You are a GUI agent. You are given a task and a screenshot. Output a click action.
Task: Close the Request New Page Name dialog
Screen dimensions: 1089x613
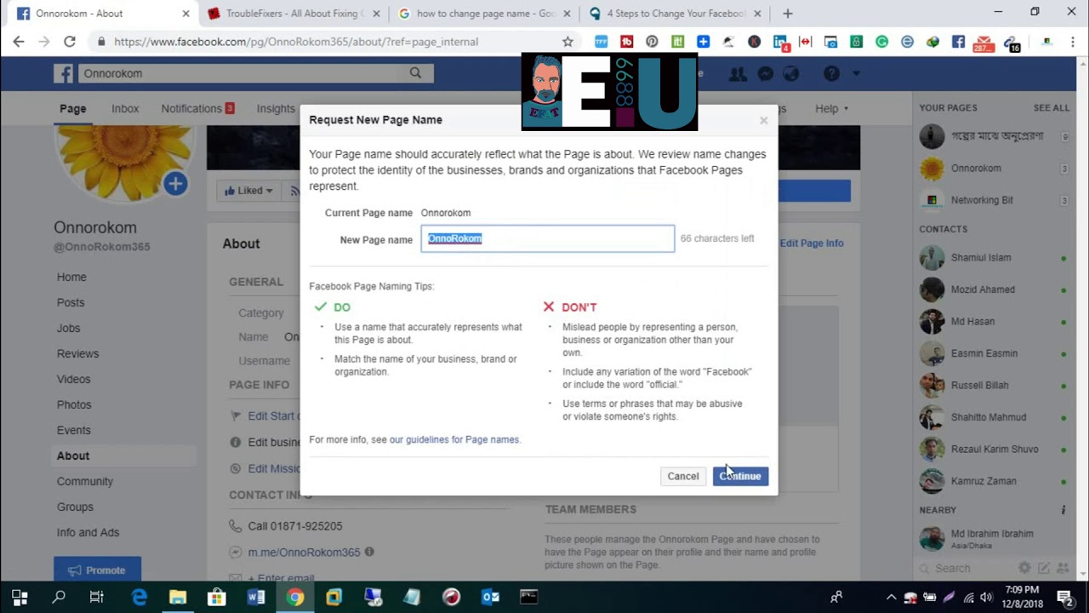(764, 120)
